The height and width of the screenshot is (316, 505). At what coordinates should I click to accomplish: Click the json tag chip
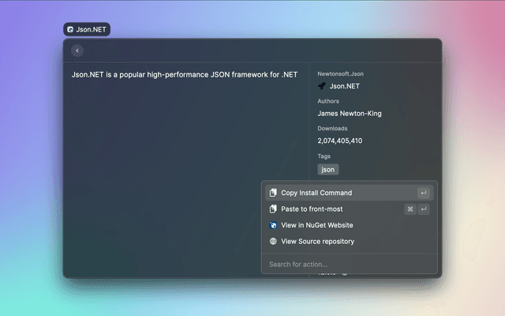[327, 169]
